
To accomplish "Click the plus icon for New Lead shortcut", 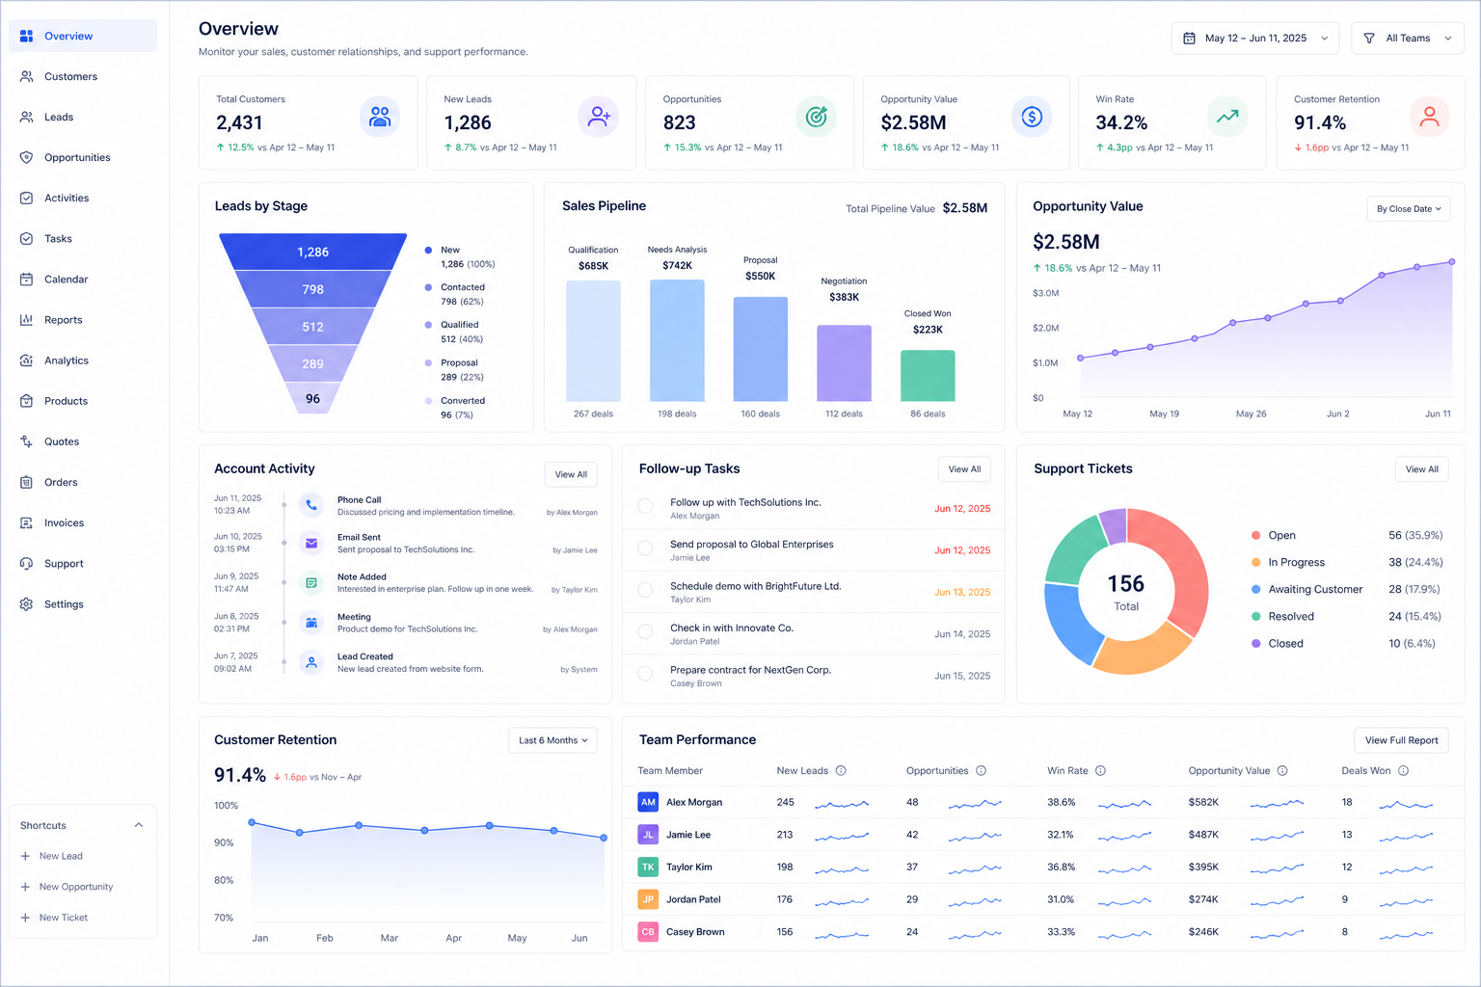I will click(x=26, y=856).
